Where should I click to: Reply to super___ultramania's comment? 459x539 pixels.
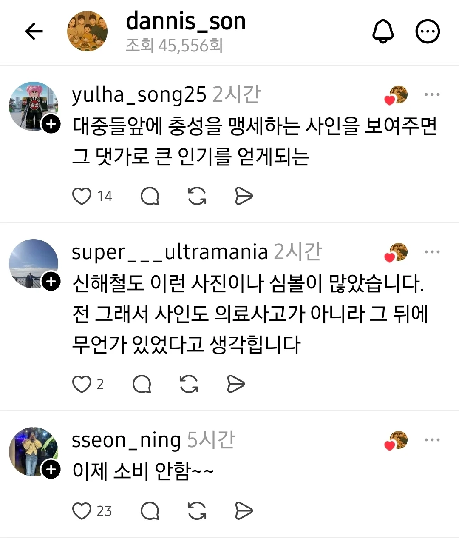pos(142,384)
